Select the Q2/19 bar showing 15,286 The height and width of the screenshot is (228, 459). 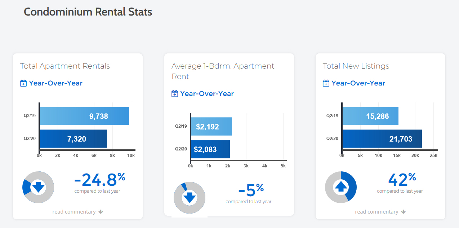[370, 116]
